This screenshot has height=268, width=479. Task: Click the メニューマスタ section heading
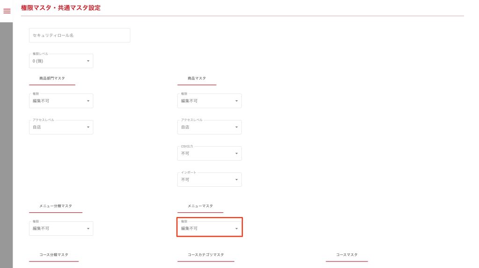(x=200, y=206)
